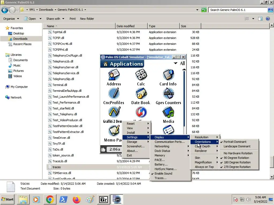This screenshot has height=205, width=274.
Task: Choose Screenshot... from context menu
Action: 136,146
